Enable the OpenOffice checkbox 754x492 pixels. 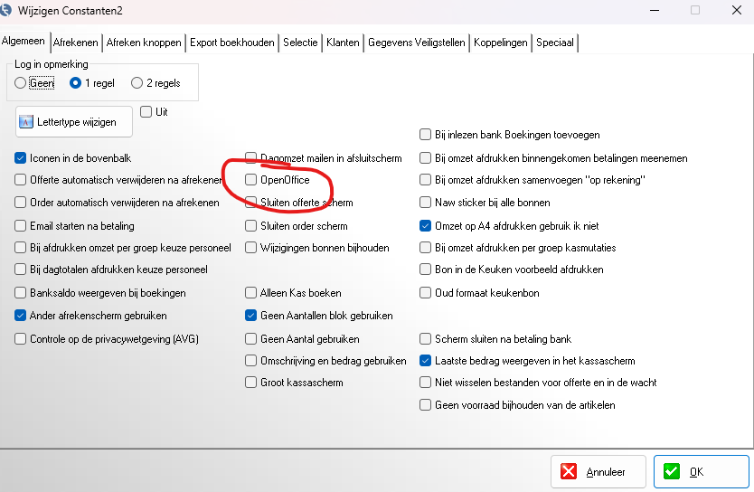(x=251, y=180)
